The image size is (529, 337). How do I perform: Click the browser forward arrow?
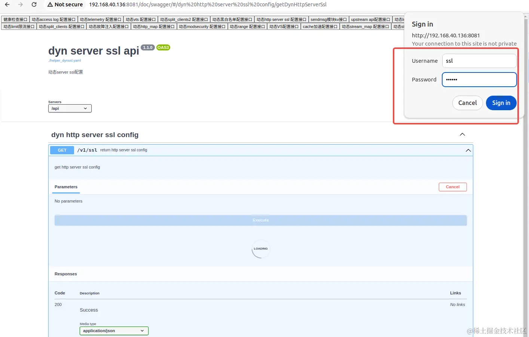[x=21, y=4]
